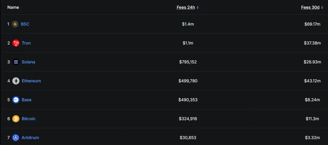Click the sort arrow next to Fees 30d
This screenshot has height=145, width=328.
coord(322,8)
